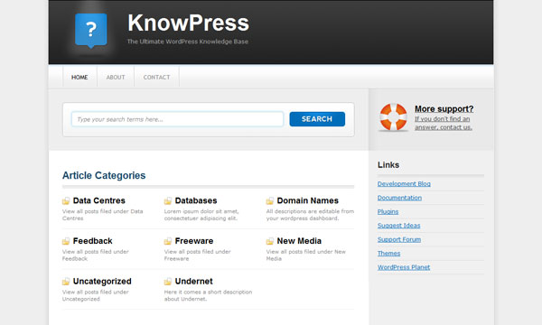Open the Domain Names category
The width and height of the screenshot is (542, 325).
(308, 200)
